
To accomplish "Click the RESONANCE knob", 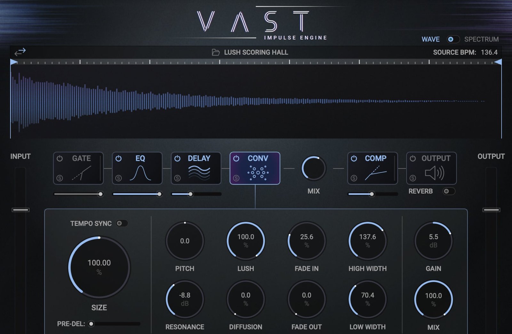I will pyautogui.click(x=185, y=299).
